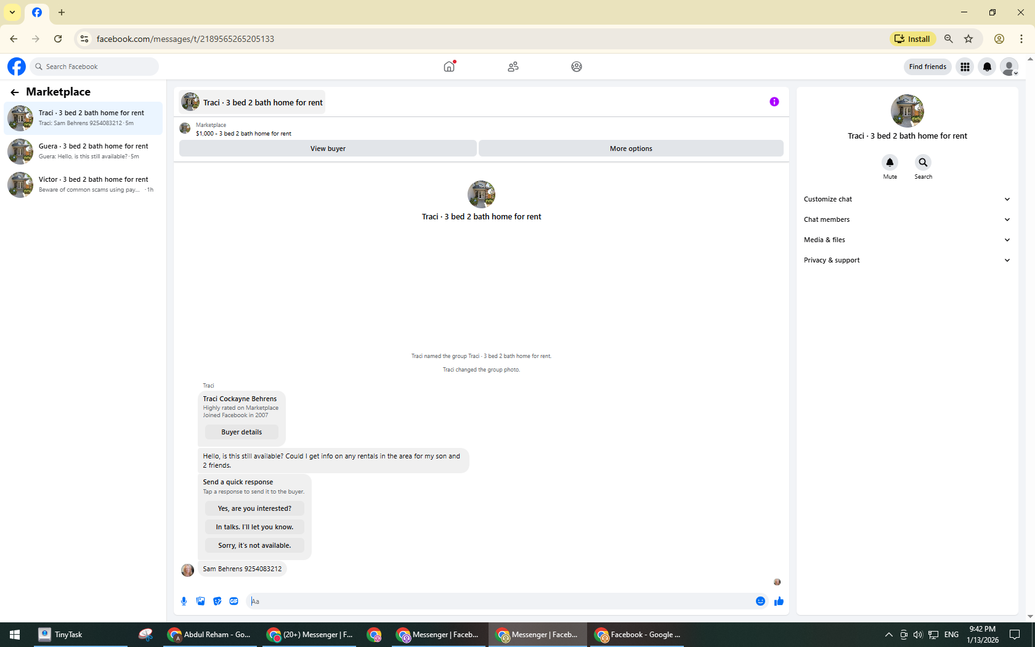
Task: Switch to Abdul Reham Chrome taskbar window
Action: pos(209,635)
